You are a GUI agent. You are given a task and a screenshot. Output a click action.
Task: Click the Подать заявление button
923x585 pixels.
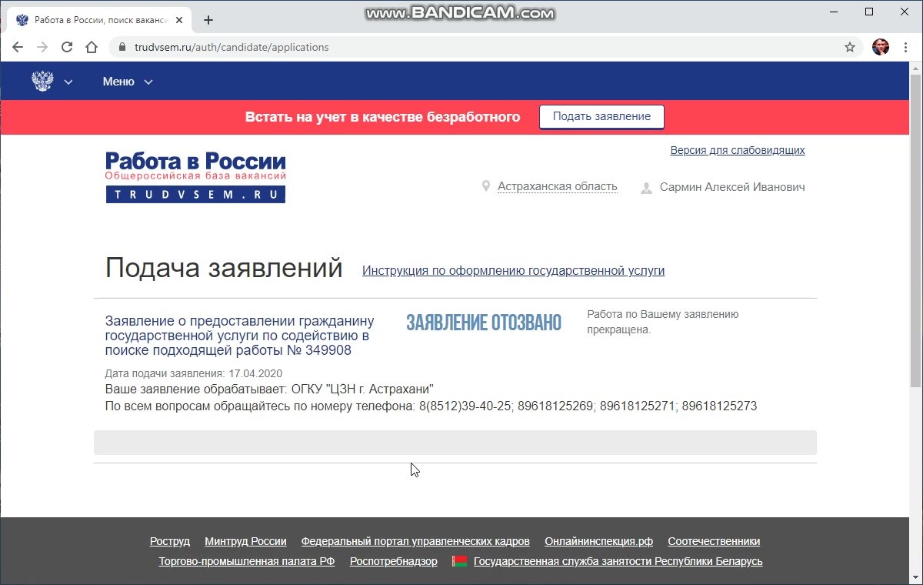click(601, 117)
